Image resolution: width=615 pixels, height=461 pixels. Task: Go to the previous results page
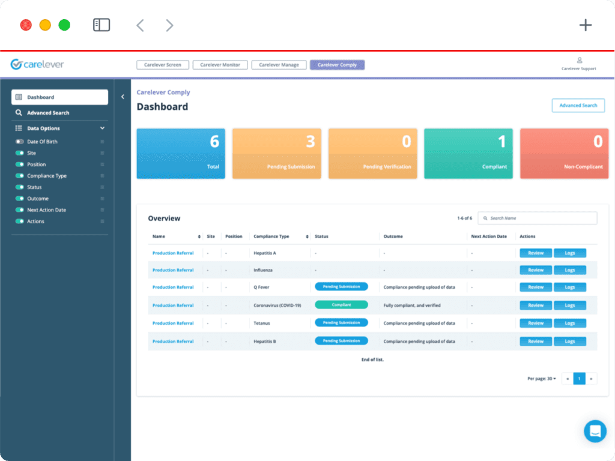click(568, 379)
